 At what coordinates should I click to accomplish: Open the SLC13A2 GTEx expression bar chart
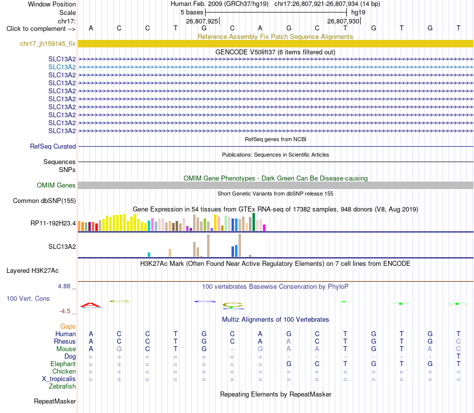click(x=172, y=246)
